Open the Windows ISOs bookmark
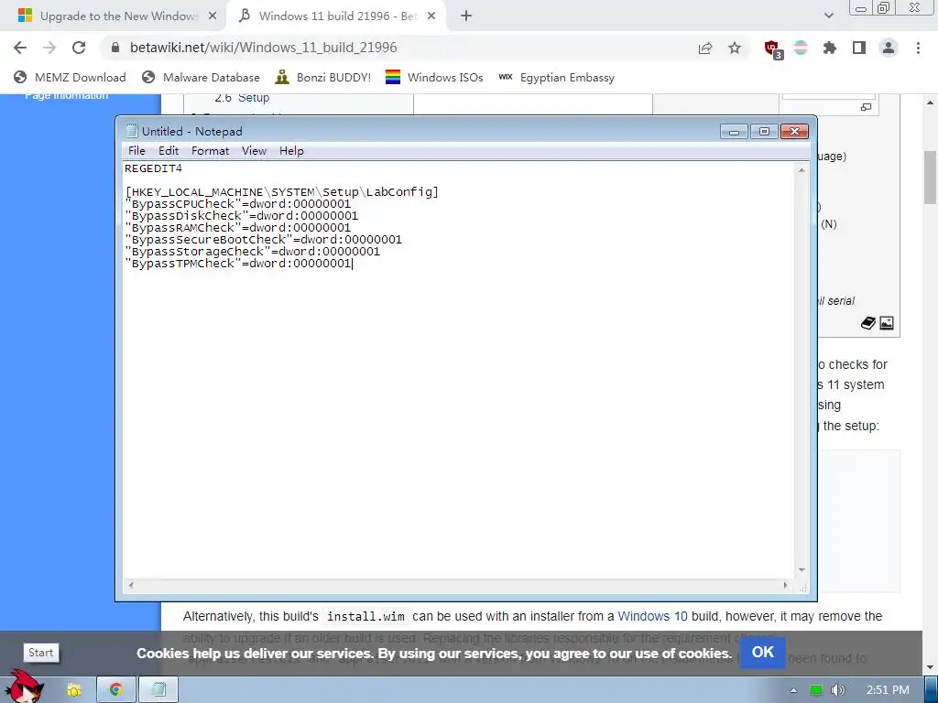Image resolution: width=938 pixels, height=703 pixels. [x=434, y=77]
